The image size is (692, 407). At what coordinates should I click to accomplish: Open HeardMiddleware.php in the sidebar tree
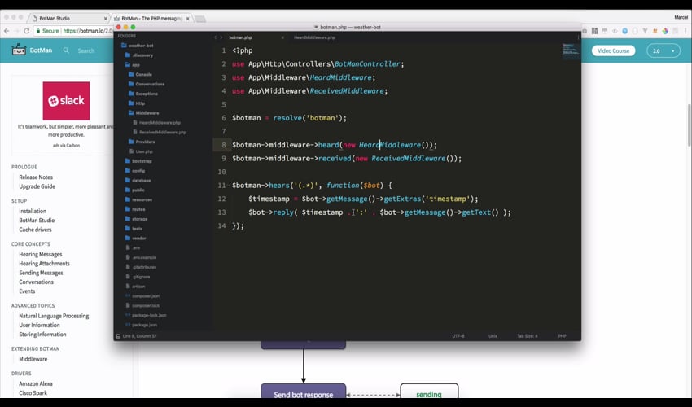pos(156,122)
